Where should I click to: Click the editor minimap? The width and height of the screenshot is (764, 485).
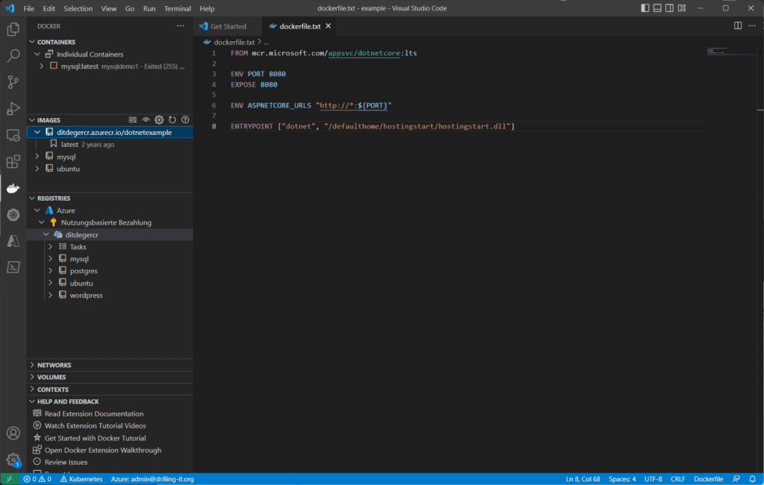click(731, 51)
